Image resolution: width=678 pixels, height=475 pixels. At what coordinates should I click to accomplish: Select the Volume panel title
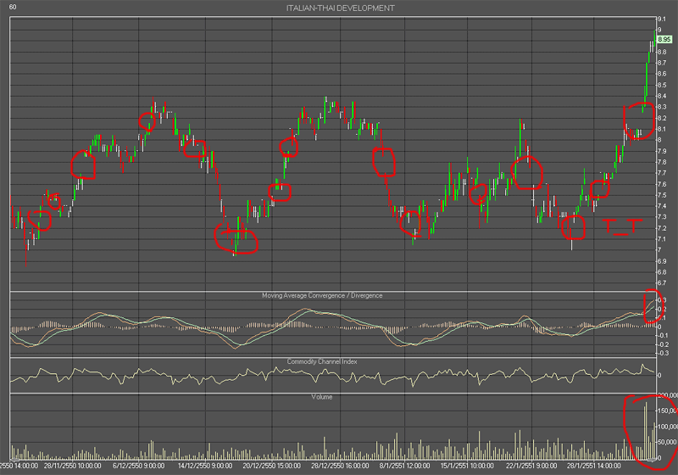(x=322, y=397)
